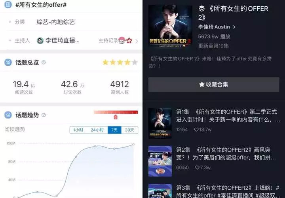Click the 话题趋势 chart icon

8,115
